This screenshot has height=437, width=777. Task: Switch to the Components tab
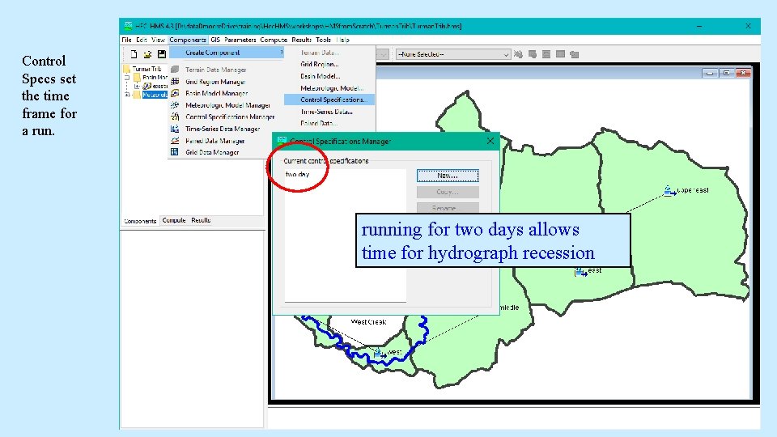[x=140, y=221]
